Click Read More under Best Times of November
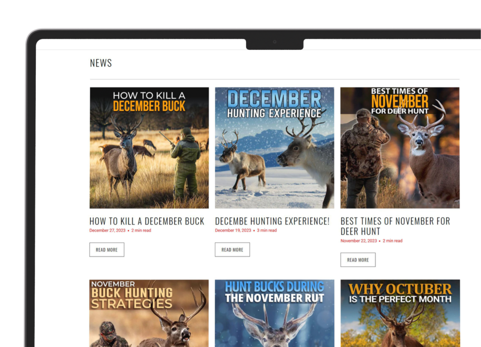Image resolution: width=481 pixels, height=347 pixels. point(358,260)
